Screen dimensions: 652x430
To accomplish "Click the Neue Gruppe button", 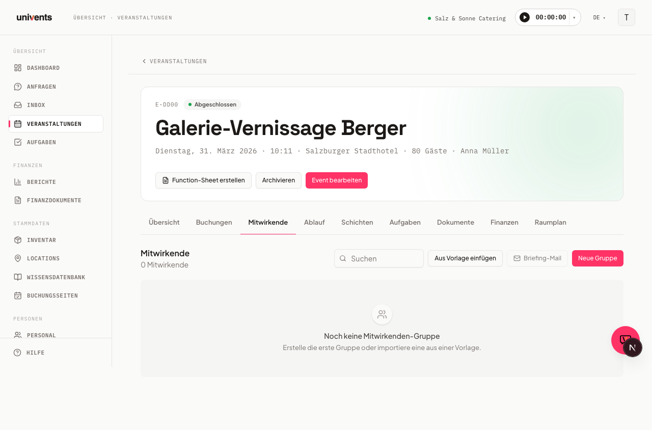I will click(597, 258).
